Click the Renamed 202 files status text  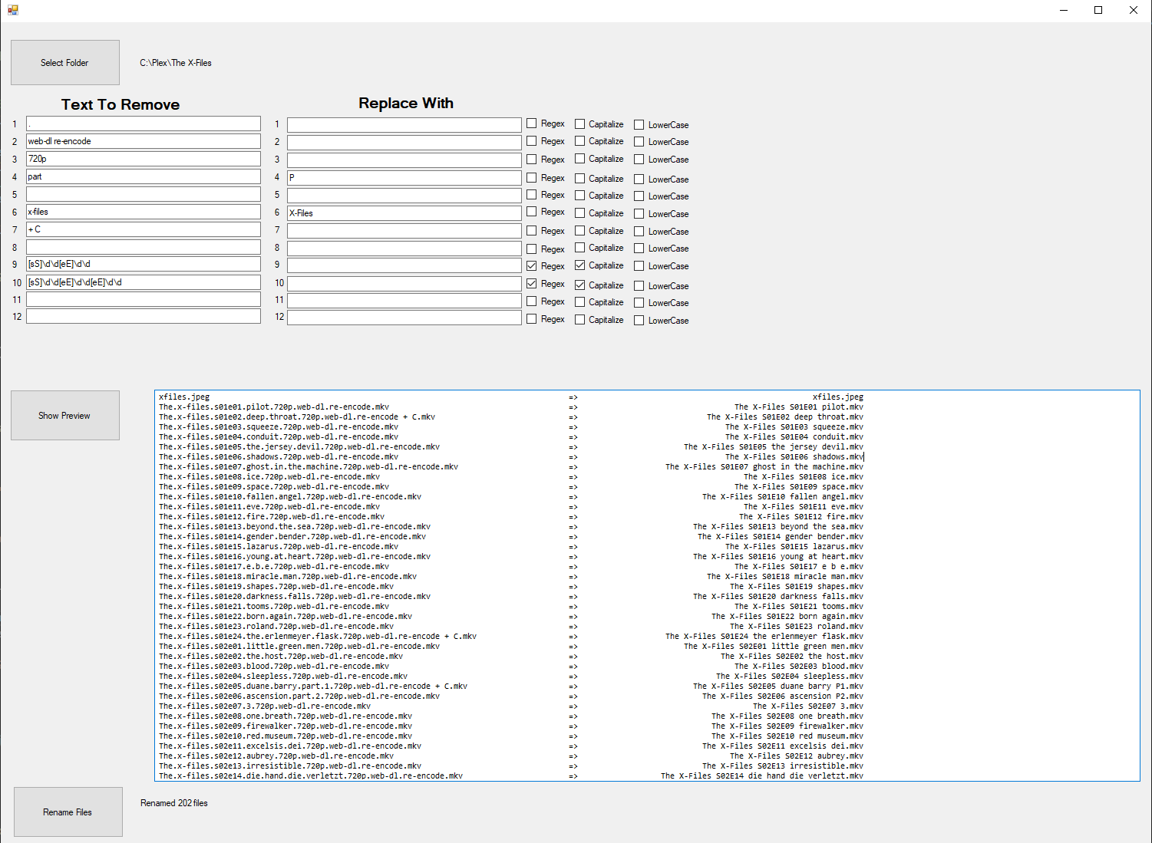click(x=174, y=803)
